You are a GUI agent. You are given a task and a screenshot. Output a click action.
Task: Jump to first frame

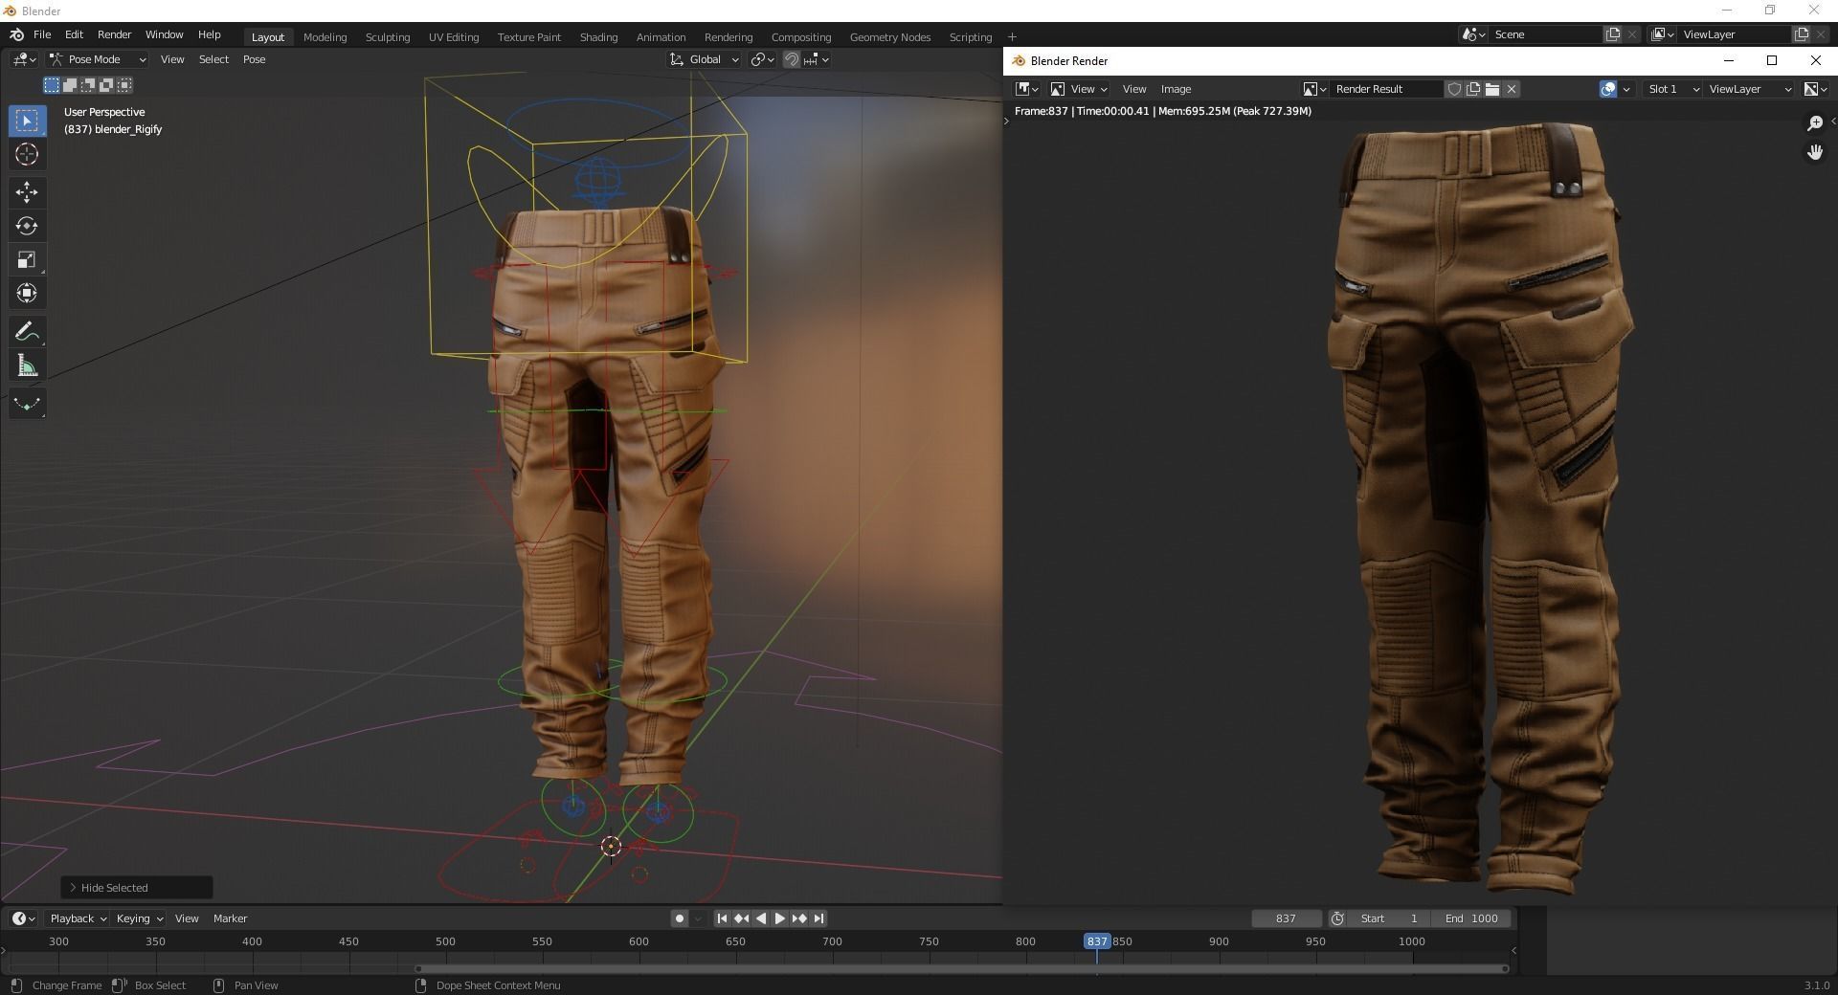pyautogui.click(x=722, y=918)
